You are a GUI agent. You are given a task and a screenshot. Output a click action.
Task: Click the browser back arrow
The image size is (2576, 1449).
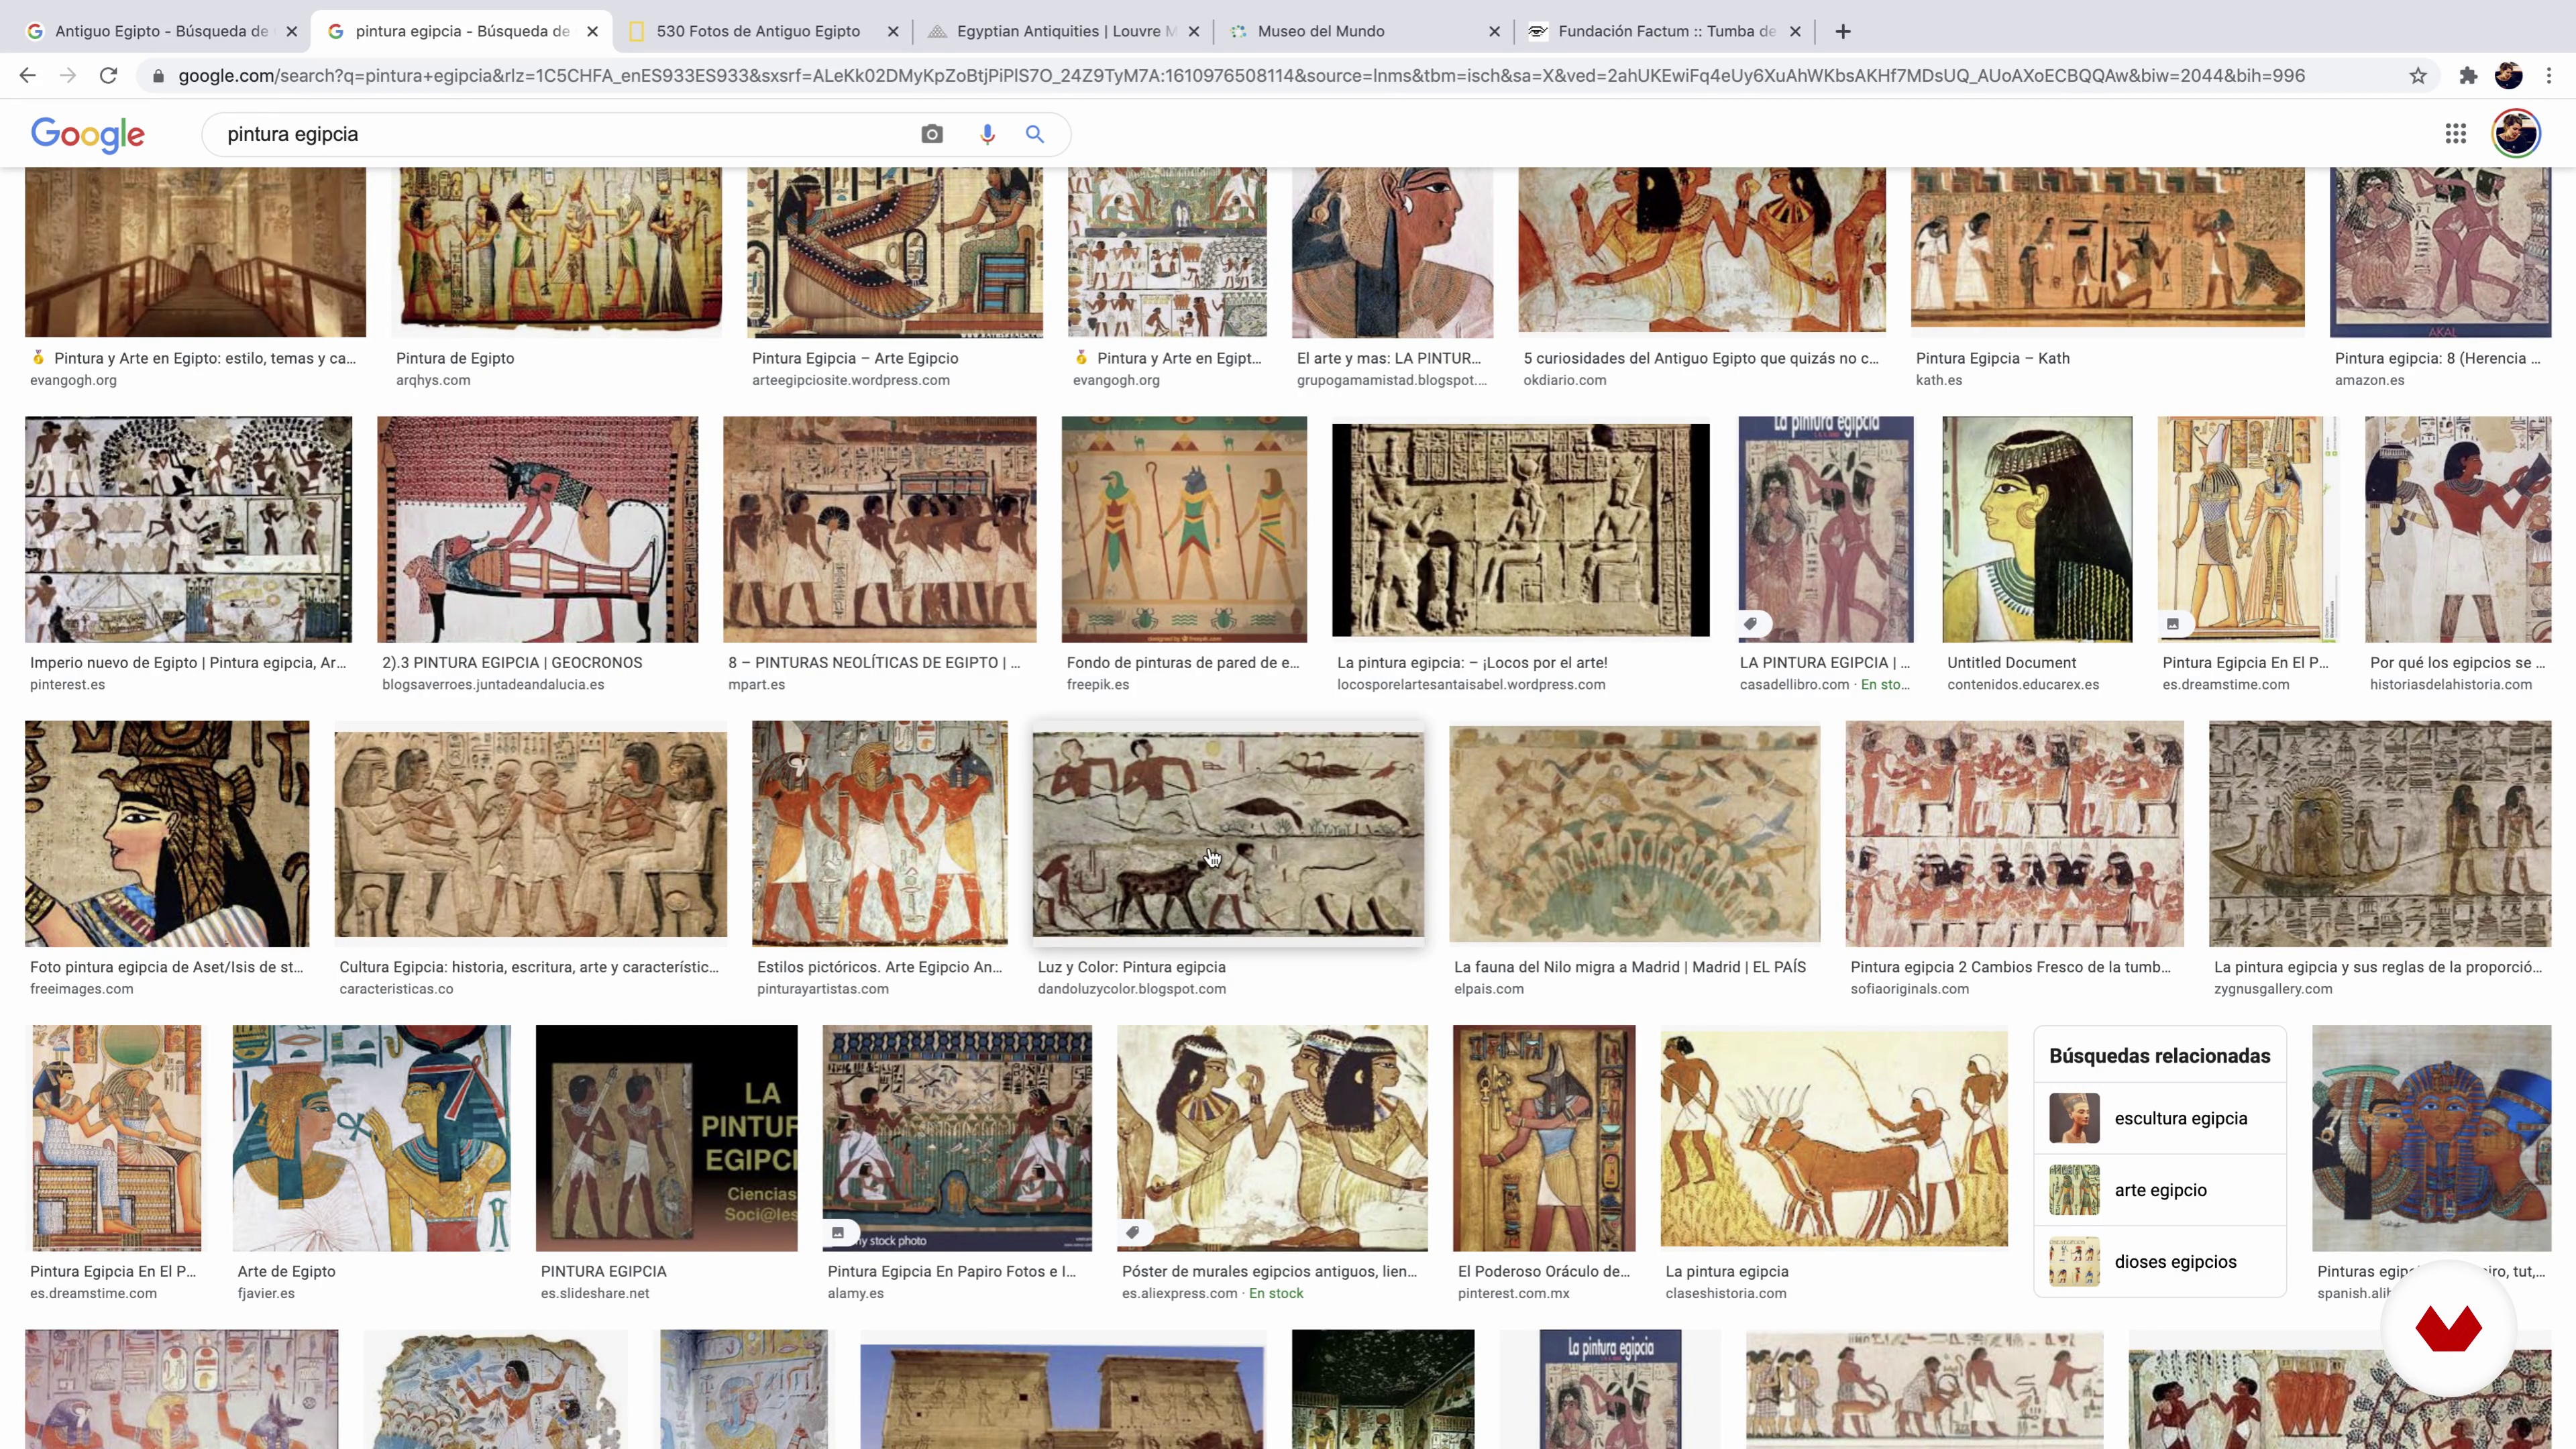point(27,76)
